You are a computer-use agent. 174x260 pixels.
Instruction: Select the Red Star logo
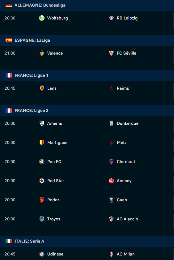coord(42,181)
